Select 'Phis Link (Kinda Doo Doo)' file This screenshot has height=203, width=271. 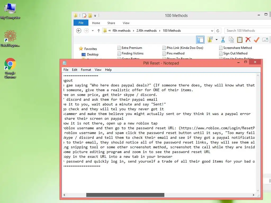tap(183, 48)
